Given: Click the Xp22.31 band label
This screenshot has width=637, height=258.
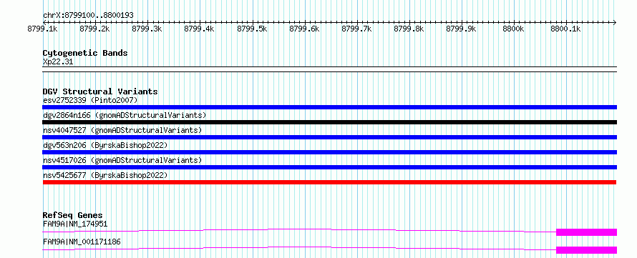Looking at the screenshot, I should pos(58,62).
